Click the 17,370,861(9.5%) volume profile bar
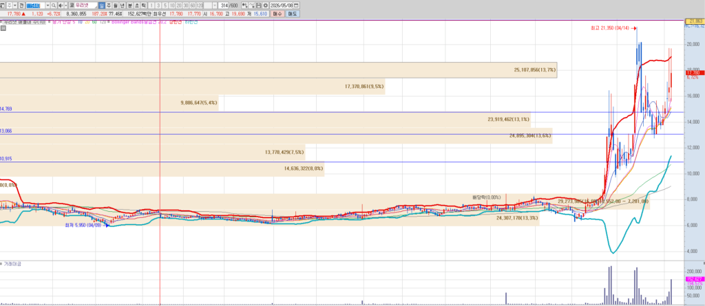 pyautogui.click(x=193, y=86)
